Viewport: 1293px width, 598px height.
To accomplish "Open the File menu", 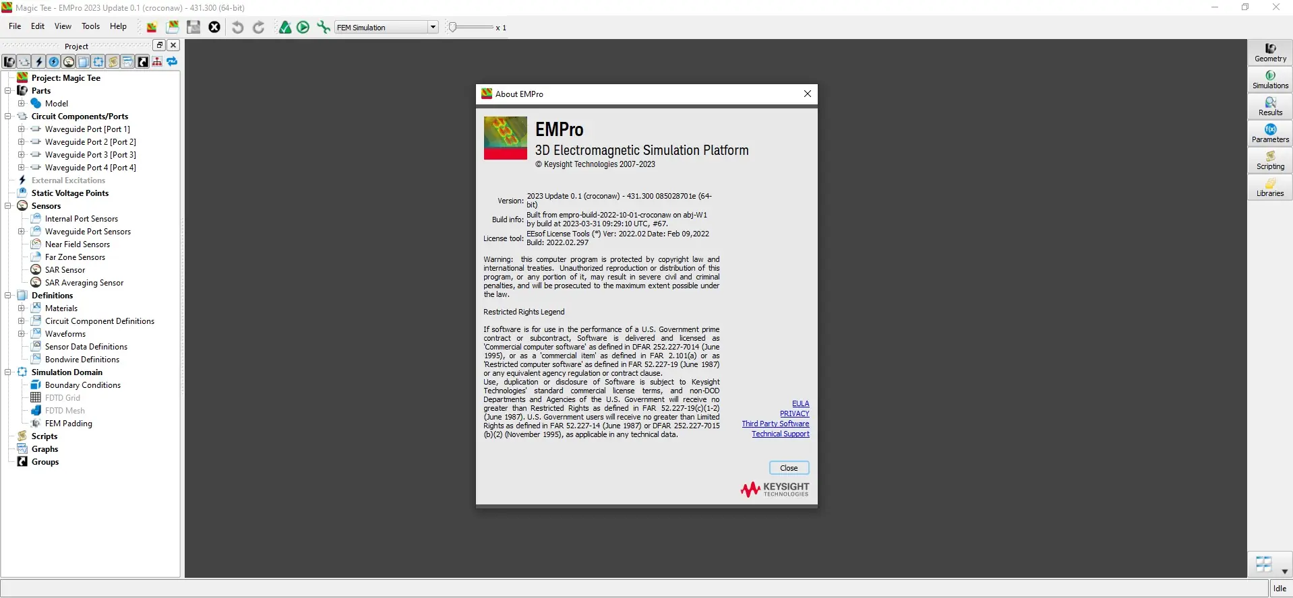I will click(x=15, y=26).
